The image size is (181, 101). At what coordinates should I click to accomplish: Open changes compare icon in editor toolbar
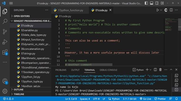166,10
